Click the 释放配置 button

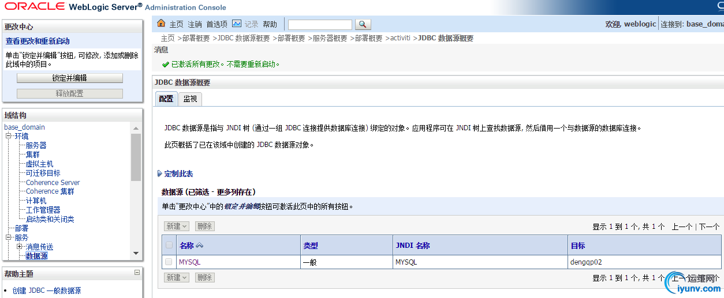click(x=70, y=93)
